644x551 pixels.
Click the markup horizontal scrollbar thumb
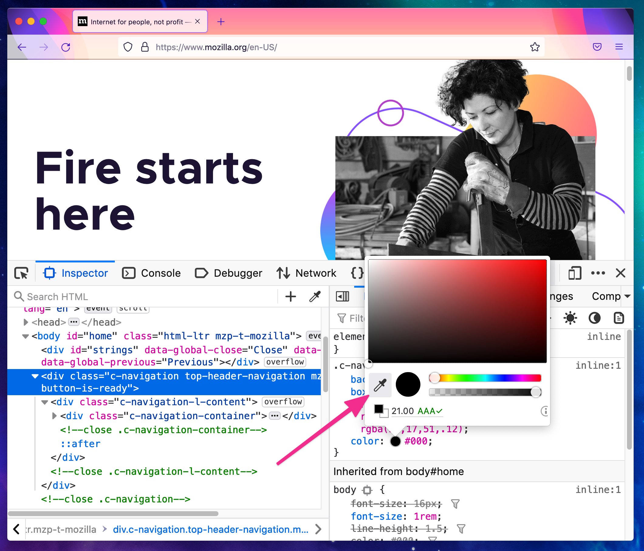[x=113, y=513]
